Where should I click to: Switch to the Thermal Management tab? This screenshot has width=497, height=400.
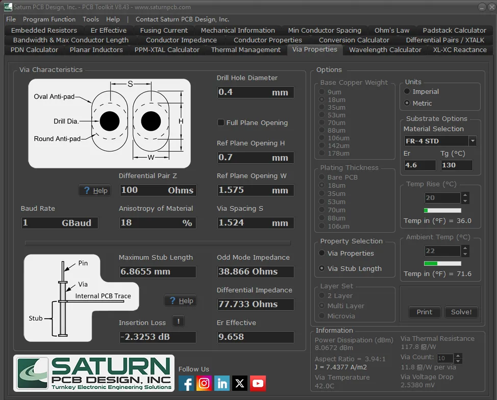[246, 50]
